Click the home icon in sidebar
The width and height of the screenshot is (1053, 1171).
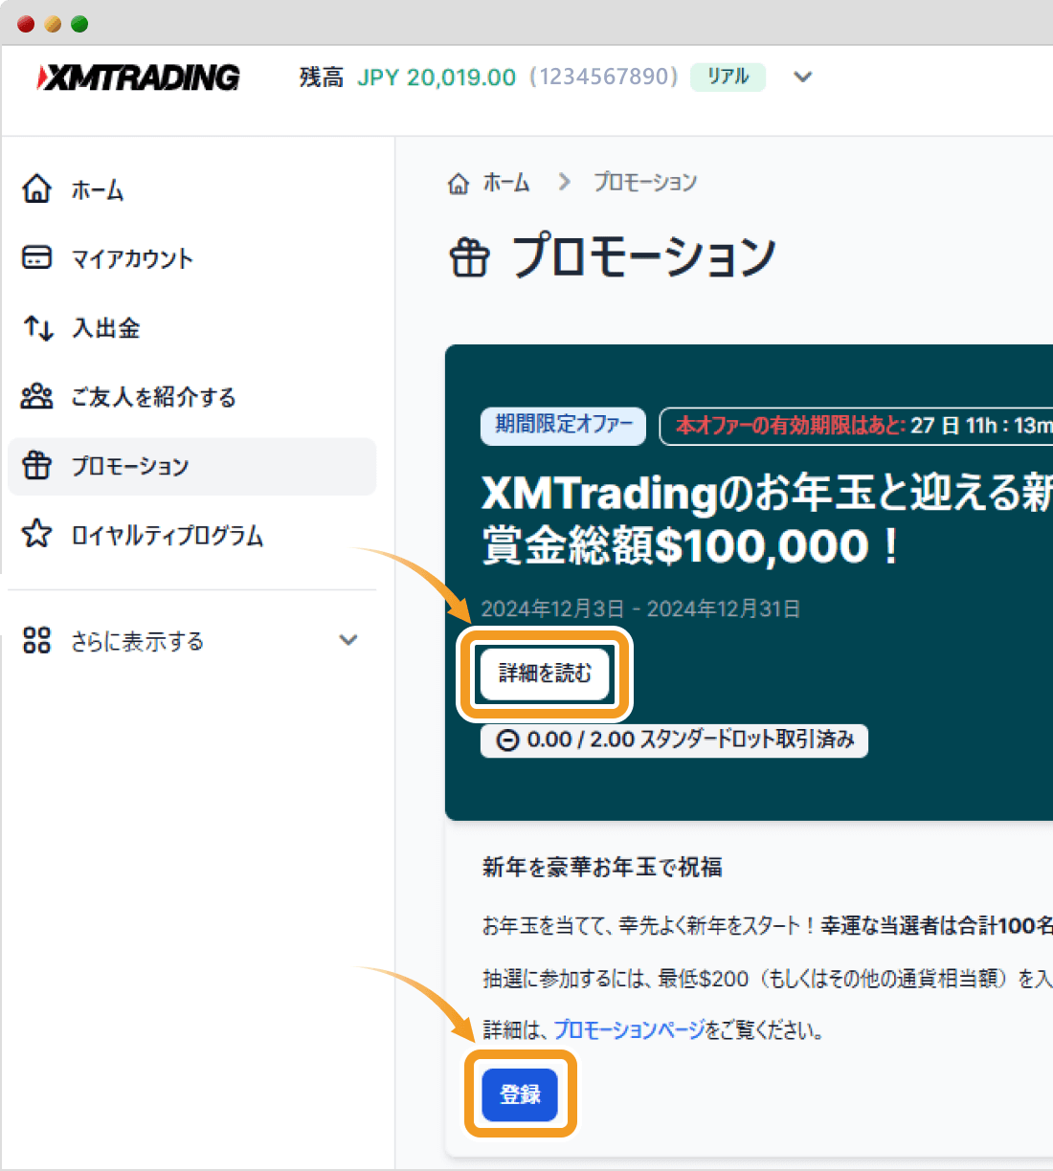(x=36, y=188)
